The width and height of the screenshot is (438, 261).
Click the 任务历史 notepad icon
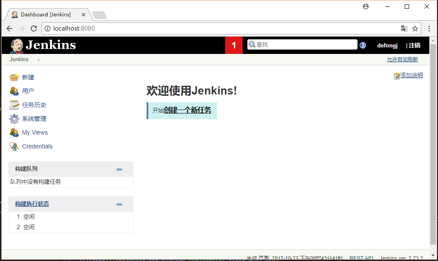[14, 105]
